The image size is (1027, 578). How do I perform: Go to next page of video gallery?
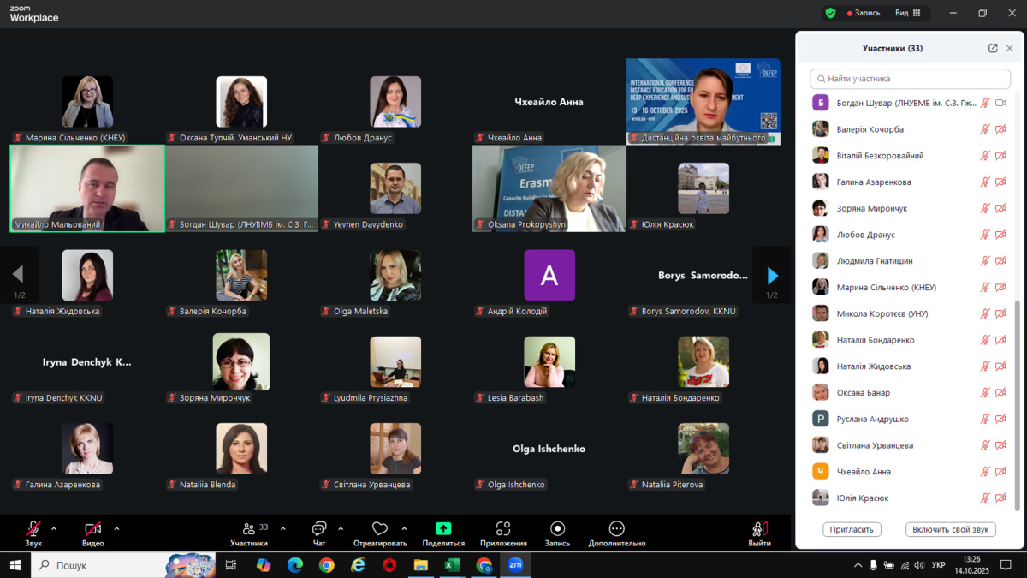772,275
